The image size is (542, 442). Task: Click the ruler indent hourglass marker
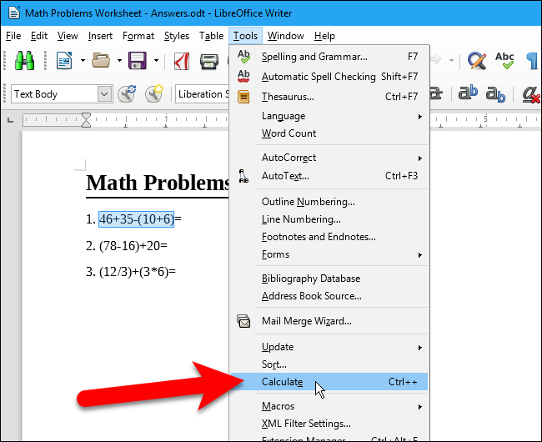[86, 120]
